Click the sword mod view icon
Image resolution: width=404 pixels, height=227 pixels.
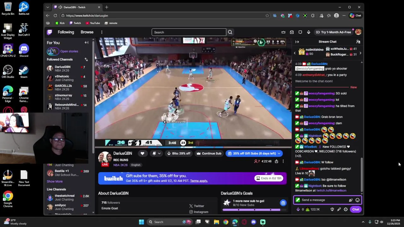[x=339, y=209]
